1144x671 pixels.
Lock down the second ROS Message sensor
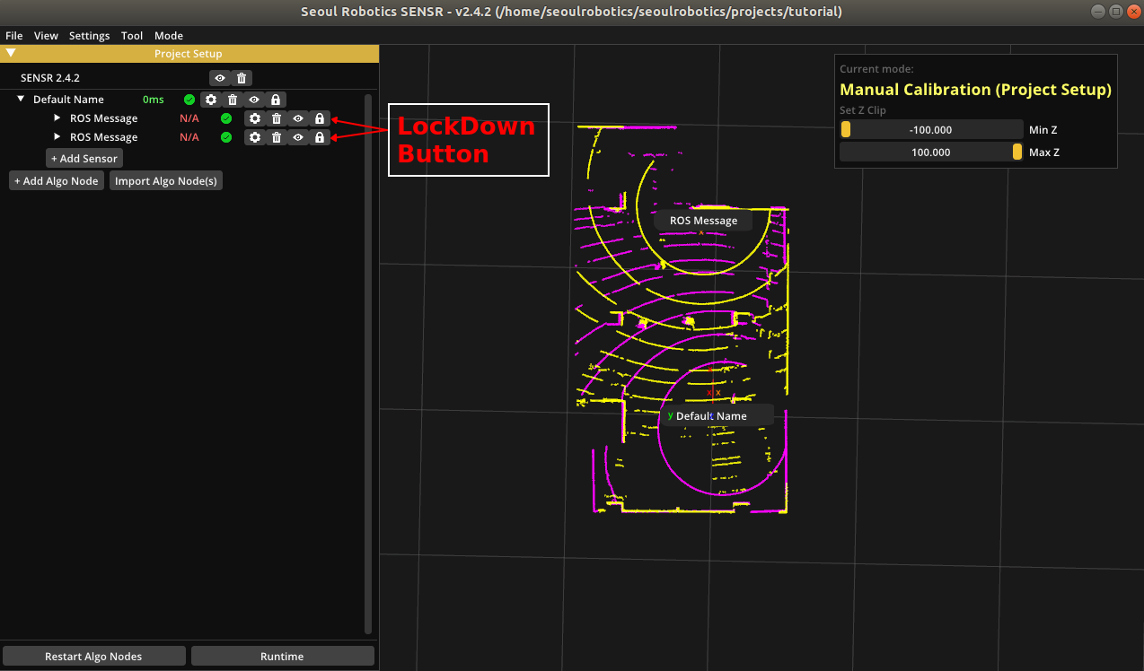coord(320,137)
